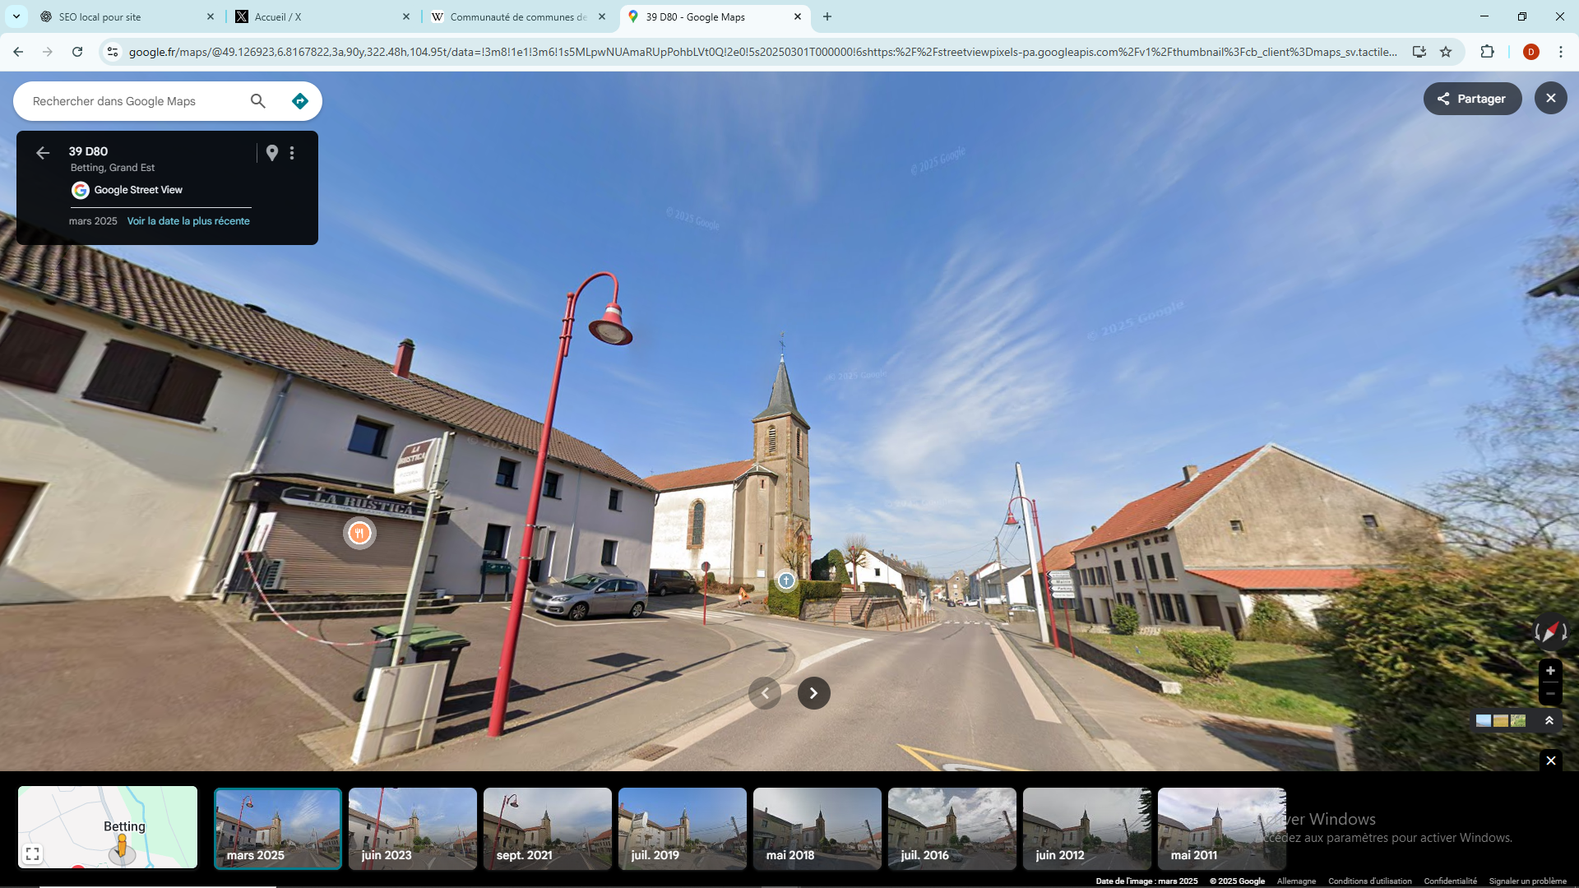Open directions with the blue diamond icon
Image resolution: width=1579 pixels, height=888 pixels.
[x=300, y=101]
